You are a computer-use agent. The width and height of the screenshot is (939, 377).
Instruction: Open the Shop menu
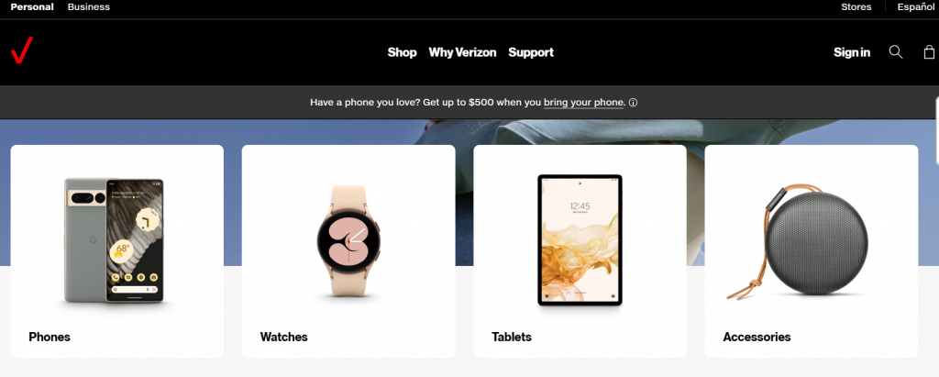click(x=402, y=53)
